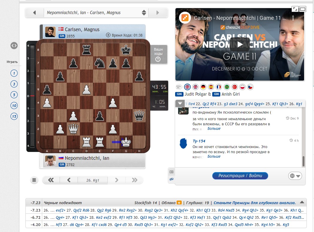Image resolution: width=314 pixels, height=232 pixels.
Task: Click the current move label 26. Kg1
Action: (93, 180)
